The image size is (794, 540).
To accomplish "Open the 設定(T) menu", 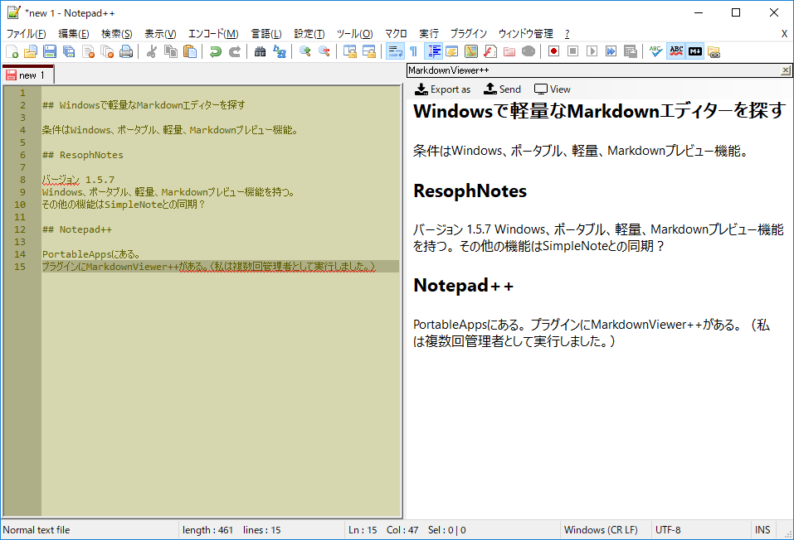I will tap(309, 34).
